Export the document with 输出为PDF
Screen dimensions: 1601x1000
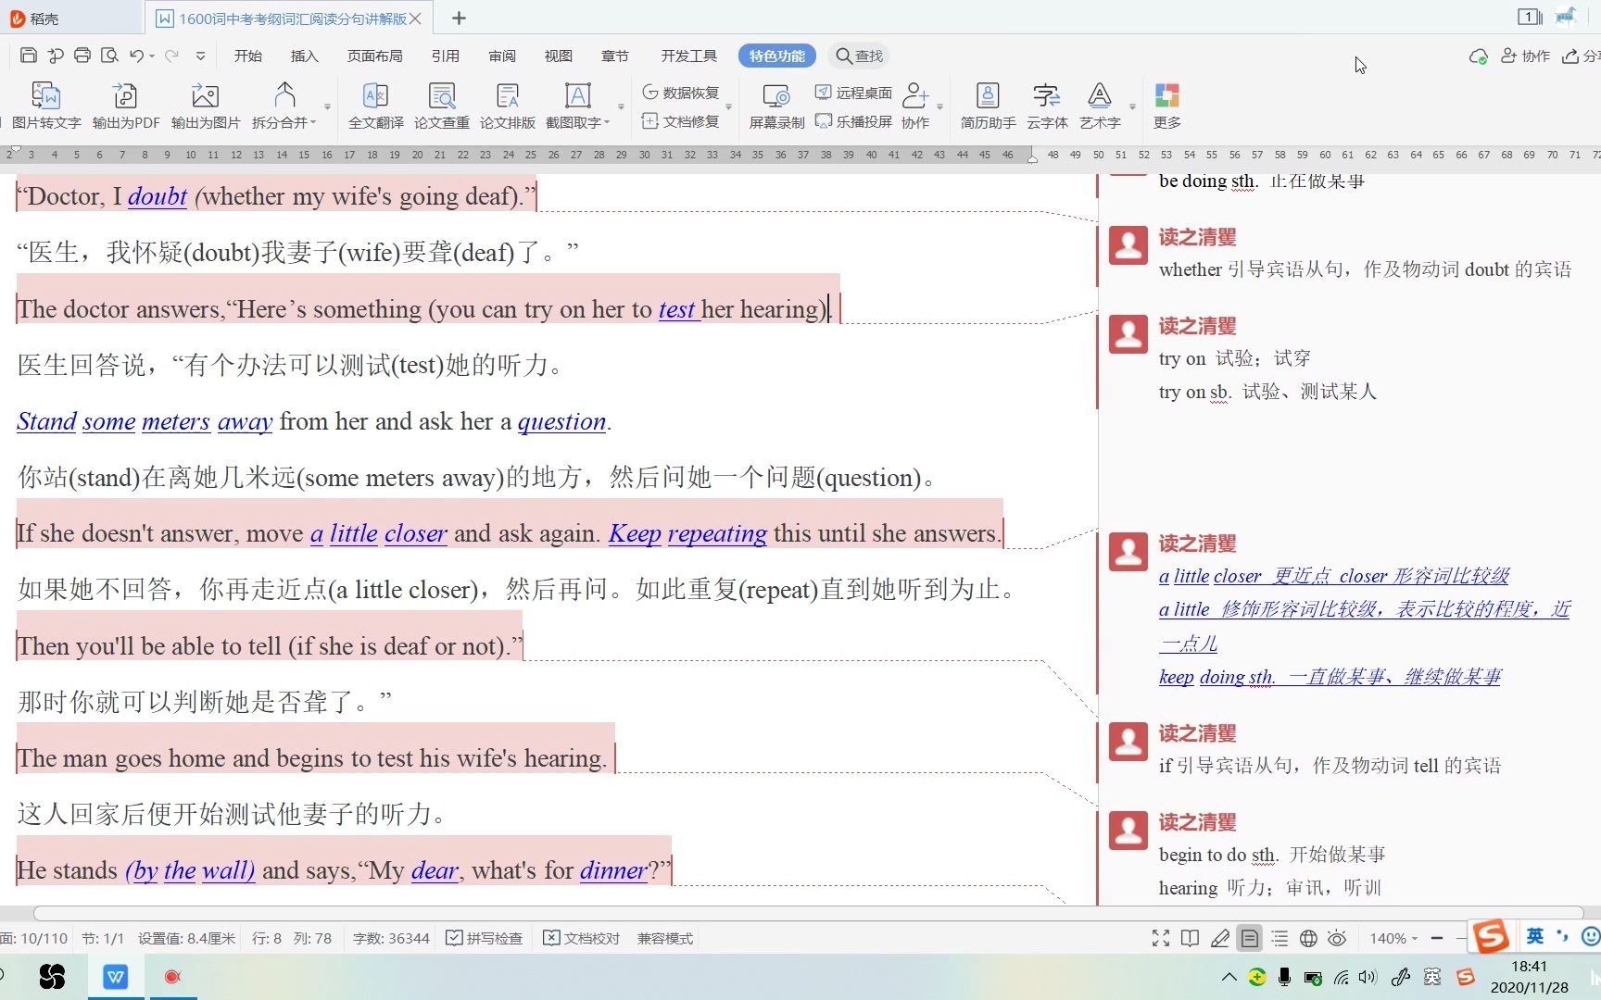(x=126, y=105)
